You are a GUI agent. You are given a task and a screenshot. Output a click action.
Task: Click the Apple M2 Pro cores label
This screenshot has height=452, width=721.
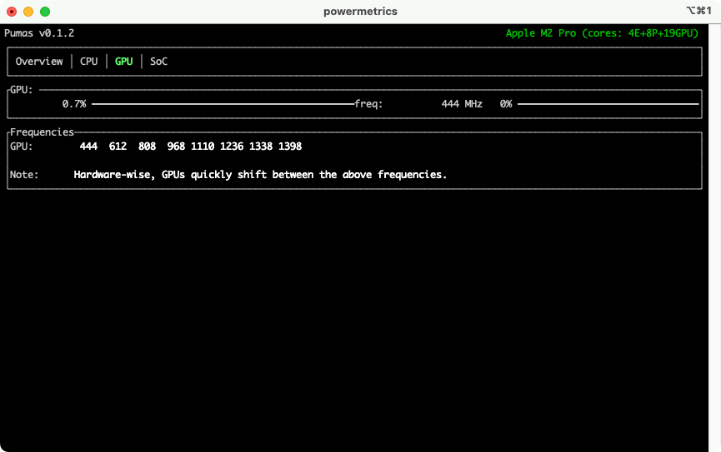[x=602, y=33]
